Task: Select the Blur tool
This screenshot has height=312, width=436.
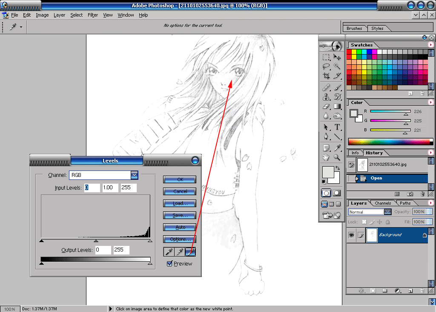Action: [326, 116]
